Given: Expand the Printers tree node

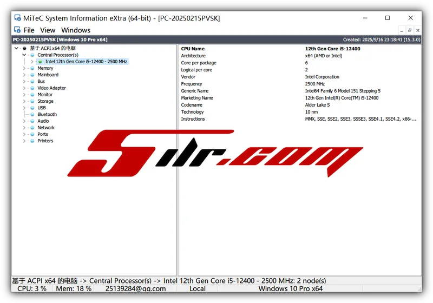Looking at the screenshot, I should [x=24, y=141].
